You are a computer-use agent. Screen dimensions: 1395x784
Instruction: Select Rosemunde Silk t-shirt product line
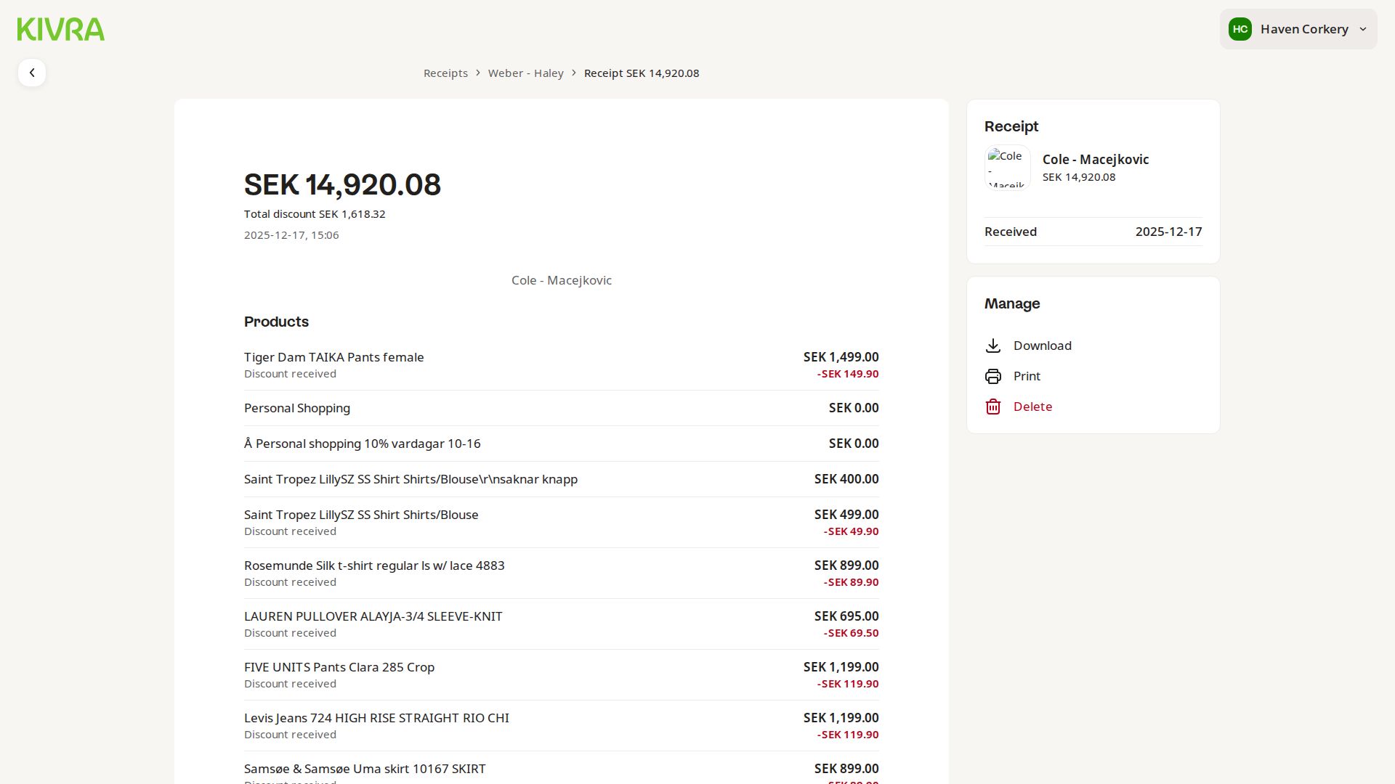(374, 565)
